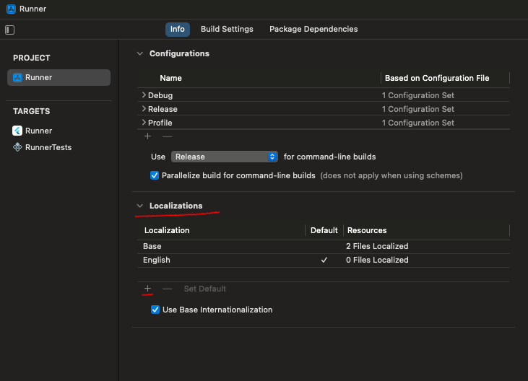Expand the Debug configuration row
The image size is (528, 381).
click(144, 95)
